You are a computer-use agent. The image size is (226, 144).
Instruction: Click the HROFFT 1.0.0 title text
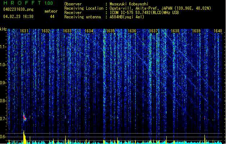[28, 3]
